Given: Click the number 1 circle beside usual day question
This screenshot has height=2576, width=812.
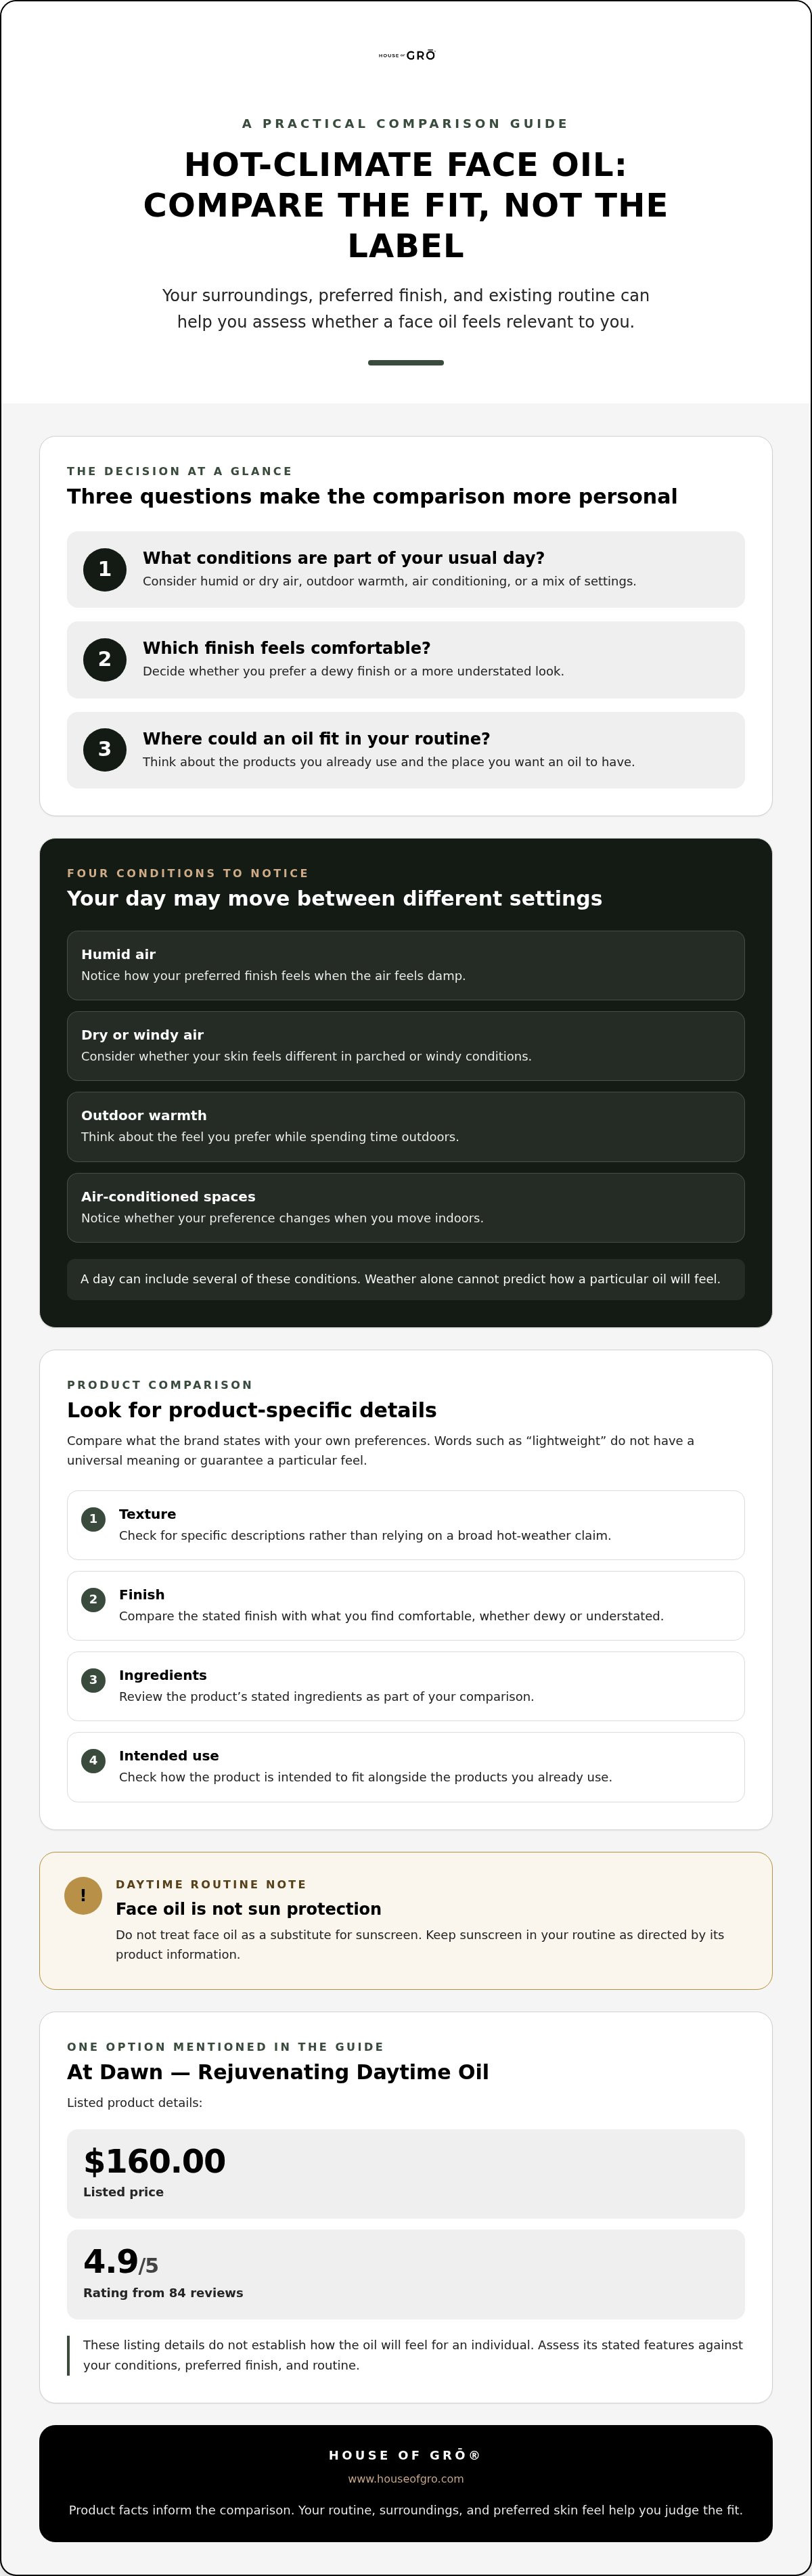Looking at the screenshot, I should point(104,569).
